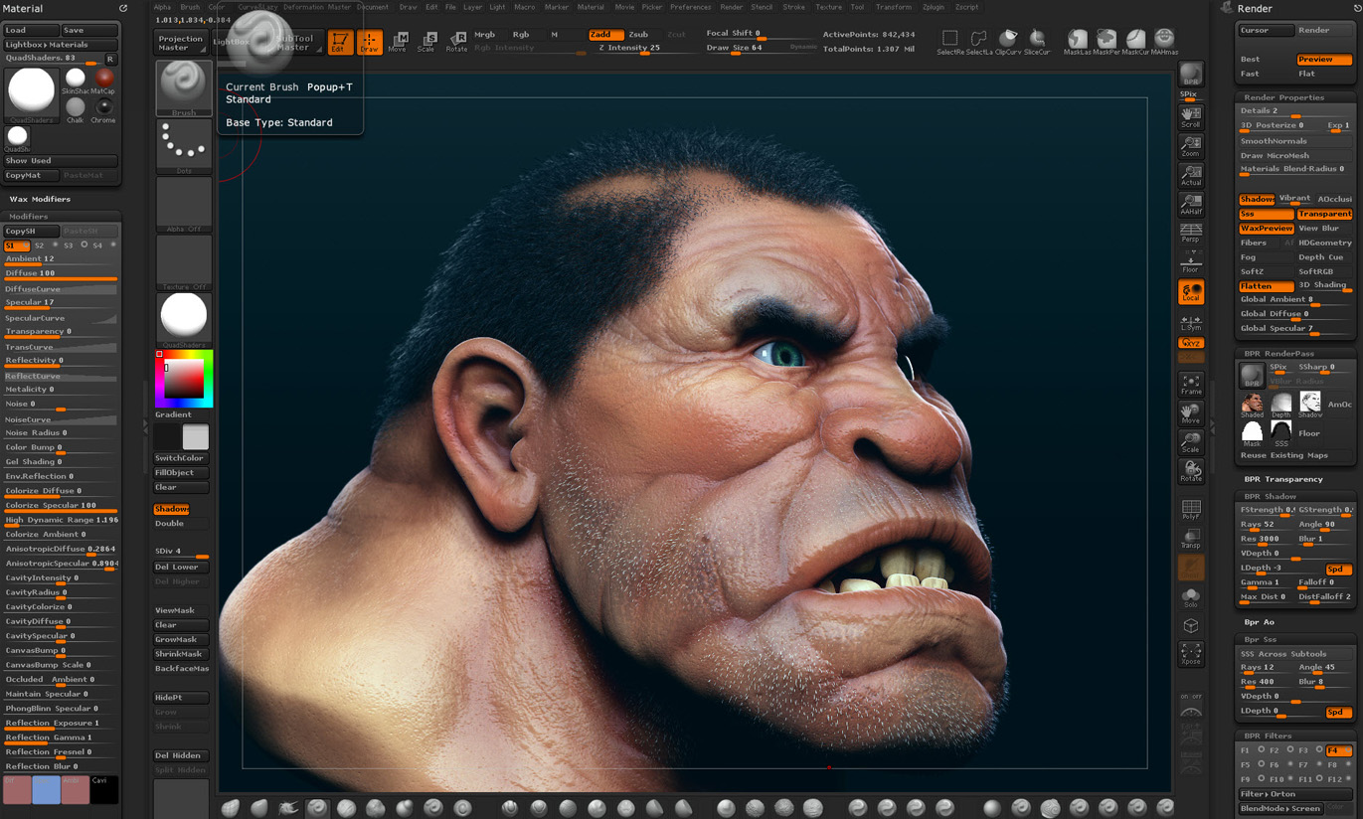
Task: Pick the MAHmask brush icon
Action: (x=1164, y=42)
